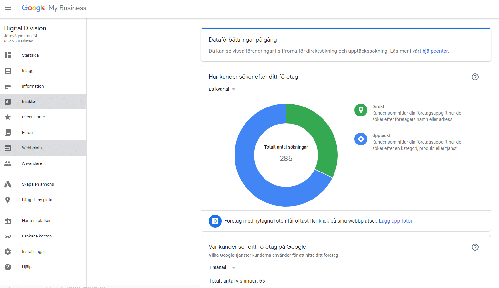Click the Google My Business logo
Screen dimensions: 499x288
pos(54,8)
